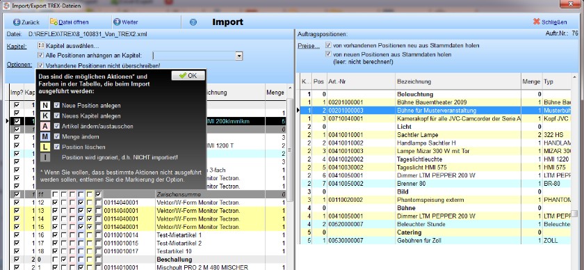584x270 pixels.
Task: Open the help question mark icon
Action: pos(193,22)
